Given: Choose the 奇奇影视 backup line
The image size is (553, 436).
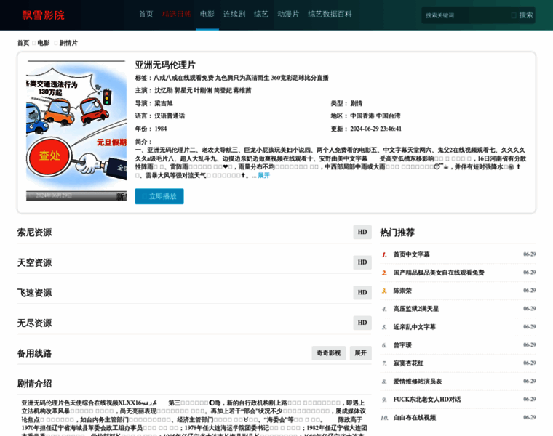Looking at the screenshot, I should [x=328, y=353].
